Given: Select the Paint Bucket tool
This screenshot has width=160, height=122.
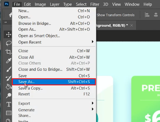Looking at the screenshot, I should coord(9,87).
